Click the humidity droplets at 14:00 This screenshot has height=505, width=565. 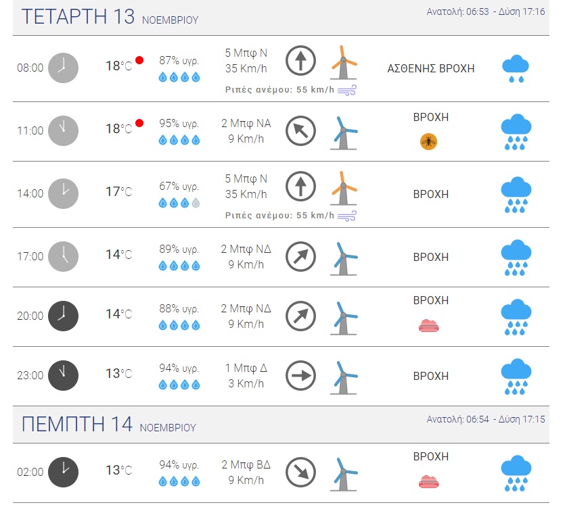point(179,203)
